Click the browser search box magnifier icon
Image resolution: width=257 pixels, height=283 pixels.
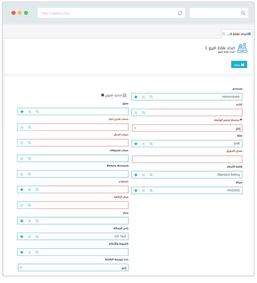pos(243,13)
